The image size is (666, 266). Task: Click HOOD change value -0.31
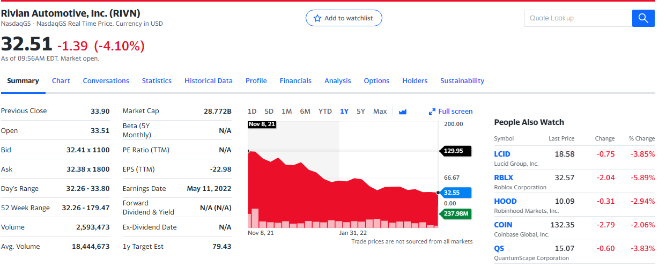(606, 201)
